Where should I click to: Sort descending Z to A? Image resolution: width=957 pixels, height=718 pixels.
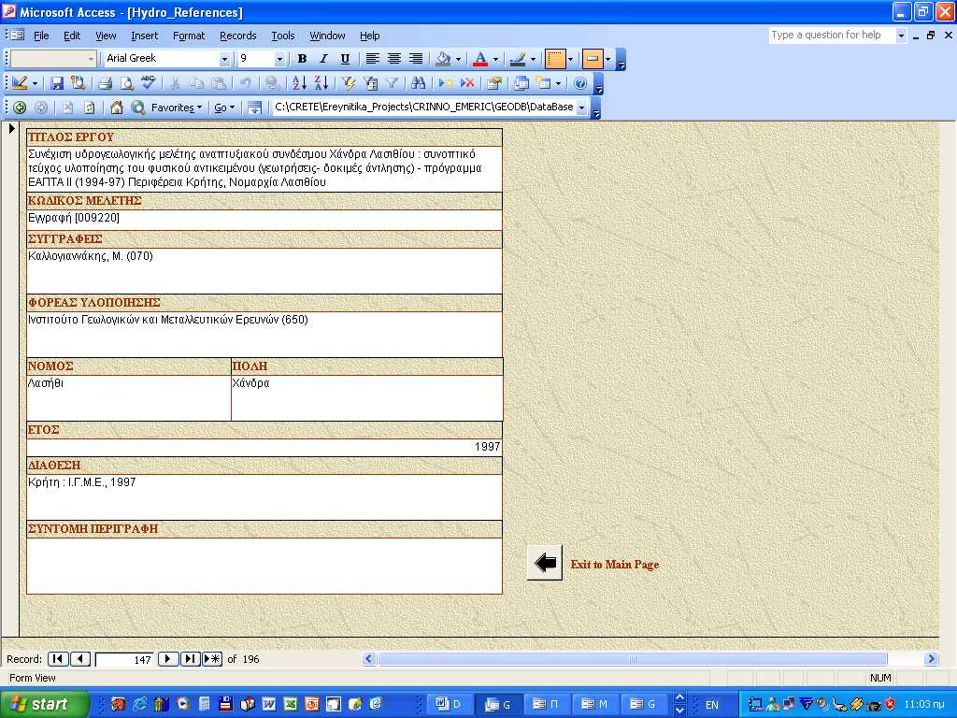point(321,83)
